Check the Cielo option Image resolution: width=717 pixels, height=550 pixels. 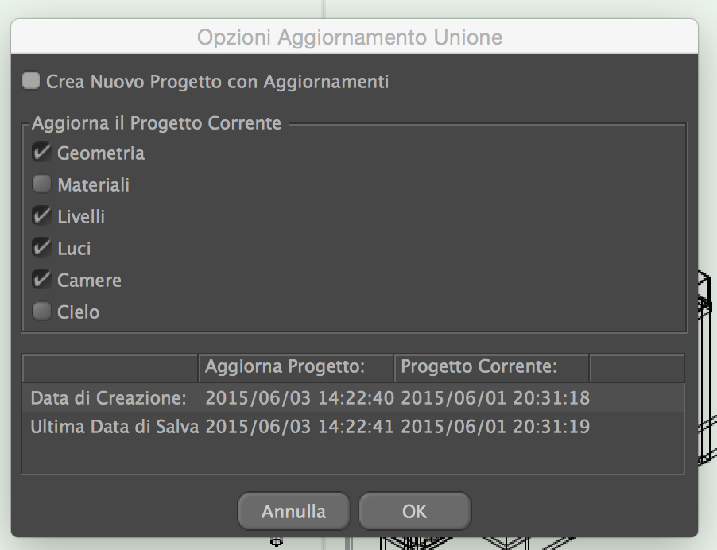(x=41, y=312)
